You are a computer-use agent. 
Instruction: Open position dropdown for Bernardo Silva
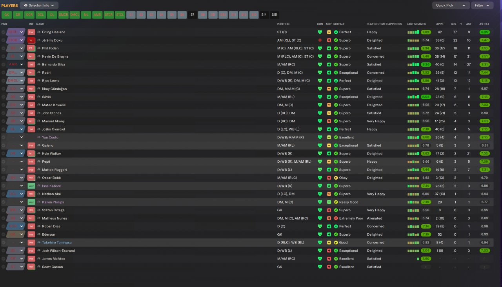coord(22,64)
